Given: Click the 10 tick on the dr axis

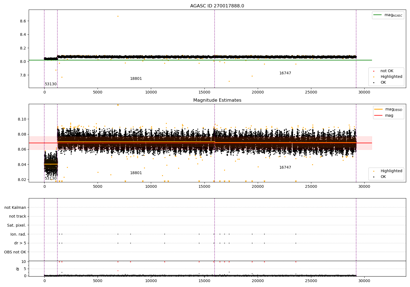Looking at the screenshot, I should 24,262.
